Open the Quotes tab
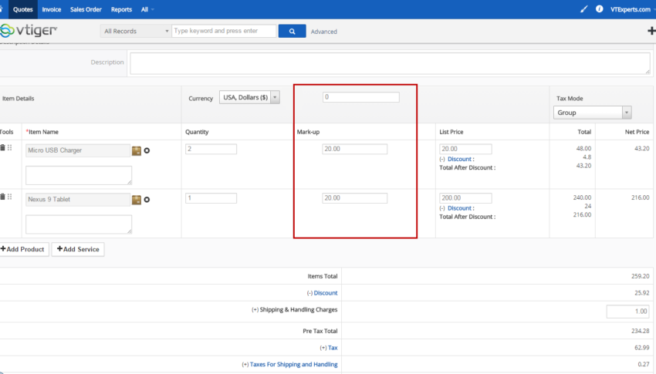This screenshot has width=656, height=374. (22, 9)
